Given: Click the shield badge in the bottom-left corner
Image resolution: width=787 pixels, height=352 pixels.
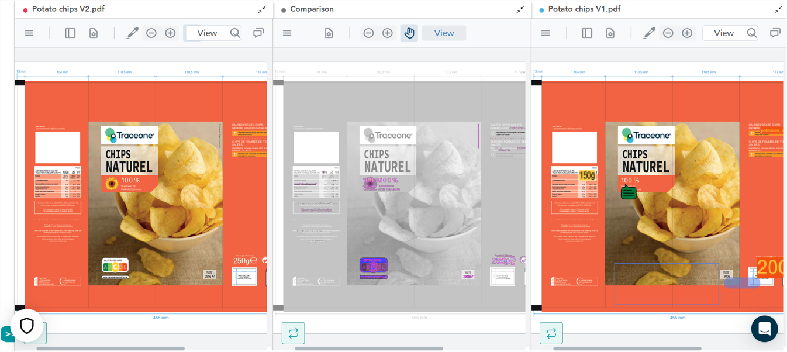Looking at the screenshot, I should pyautogui.click(x=27, y=326).
